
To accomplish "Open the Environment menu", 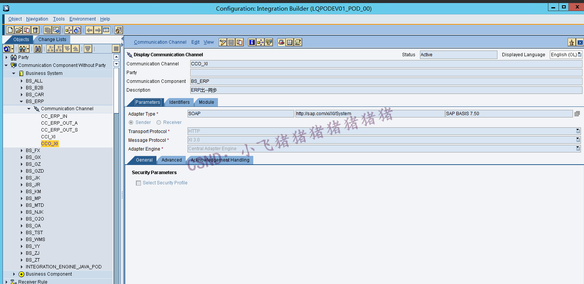I will pyautogui.click(x=82, y=19).
